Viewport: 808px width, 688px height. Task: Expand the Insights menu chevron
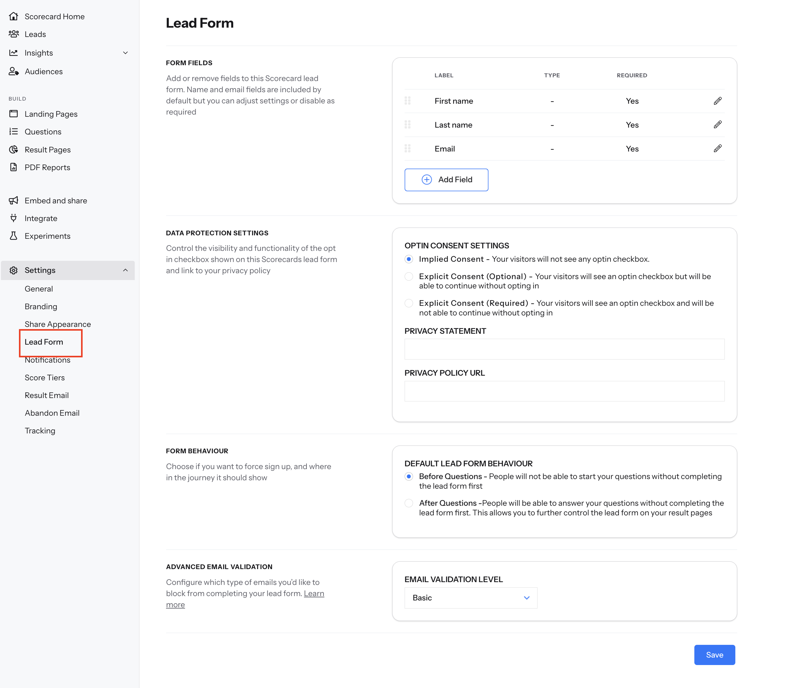pyautogui.click(x=125, y=53)
